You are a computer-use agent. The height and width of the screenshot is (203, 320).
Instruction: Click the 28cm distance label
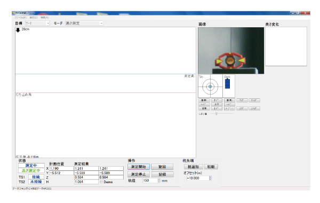click(26, 29)
